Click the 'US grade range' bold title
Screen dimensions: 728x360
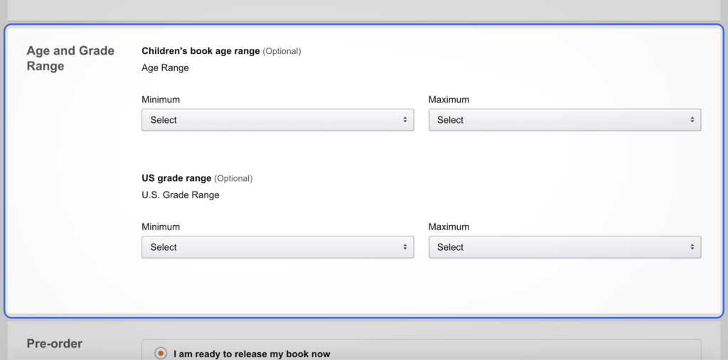(x=176, y=178)
